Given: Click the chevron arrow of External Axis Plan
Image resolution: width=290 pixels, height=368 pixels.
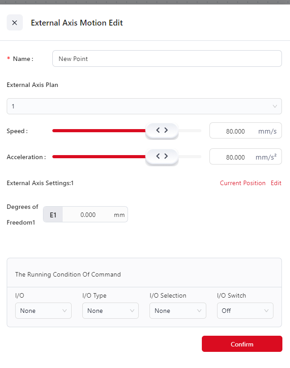Looking at the screenshot, I should pyautogui.click(x=275, y=106).
